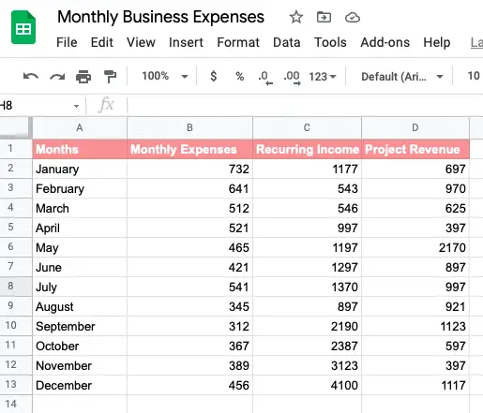Viewport: 483px width, 413px height.
Task: Select the June cell
Action: [x=80, y=267]
